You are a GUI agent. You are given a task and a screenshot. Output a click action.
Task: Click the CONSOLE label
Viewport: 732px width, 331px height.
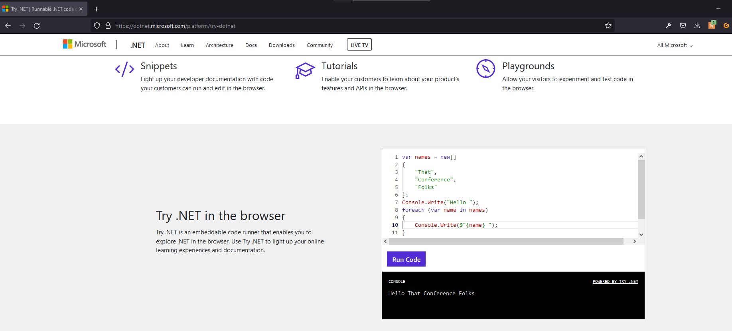397,282
